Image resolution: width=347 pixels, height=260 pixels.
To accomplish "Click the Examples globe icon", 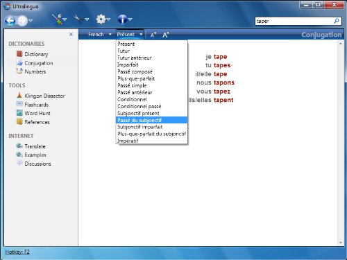I will pos(19,155).
